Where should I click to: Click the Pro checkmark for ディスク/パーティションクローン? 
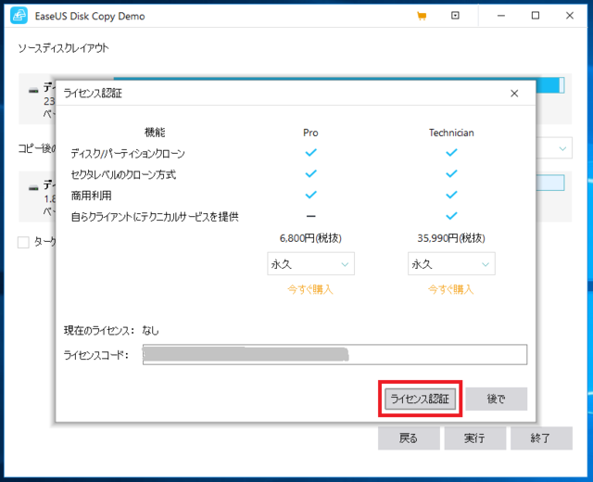click(311, 152)
